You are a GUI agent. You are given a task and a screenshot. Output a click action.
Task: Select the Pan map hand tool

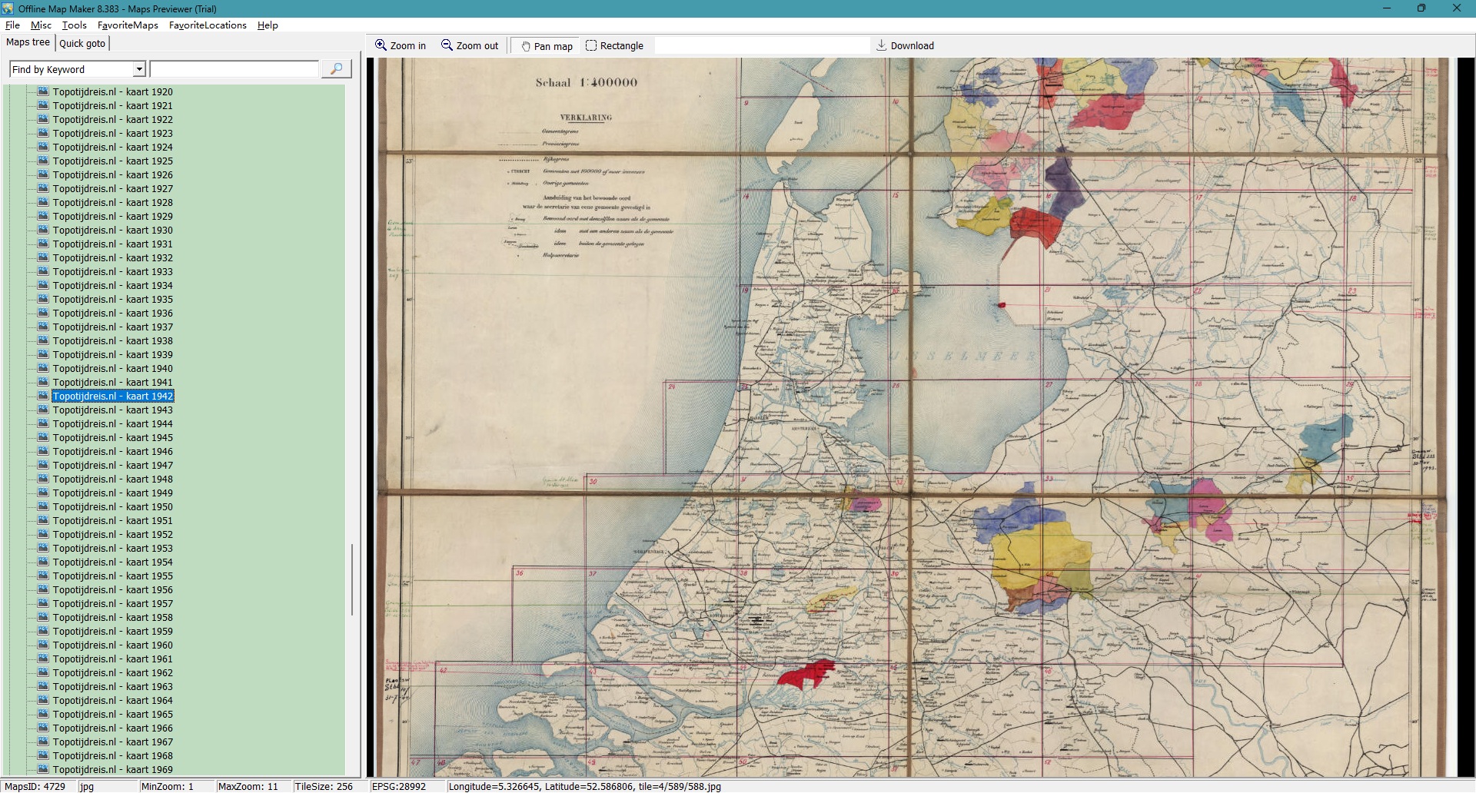click(x=526, y=46)
